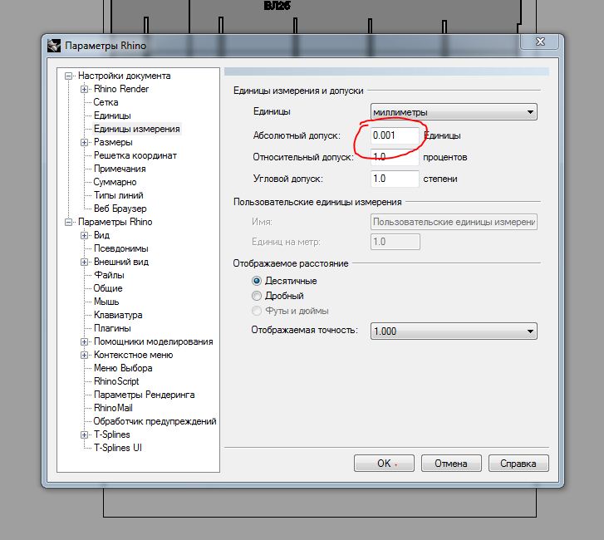The width and height of the screenshot is (604, 540).
Task: Select Примечания in the tree
Action: (x=120, y=169)
